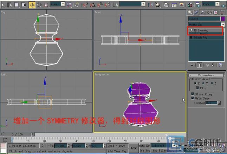
Task: Click the Mirror tool icon
Action: tap(150, 5)
